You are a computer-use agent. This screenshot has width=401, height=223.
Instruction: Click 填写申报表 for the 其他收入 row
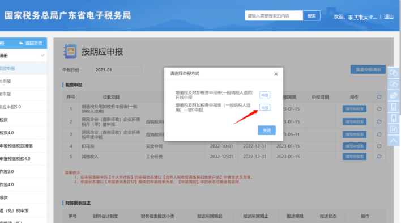pos(355,157)
